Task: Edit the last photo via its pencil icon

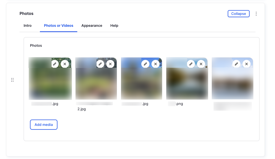Action: tap(236, 64)
